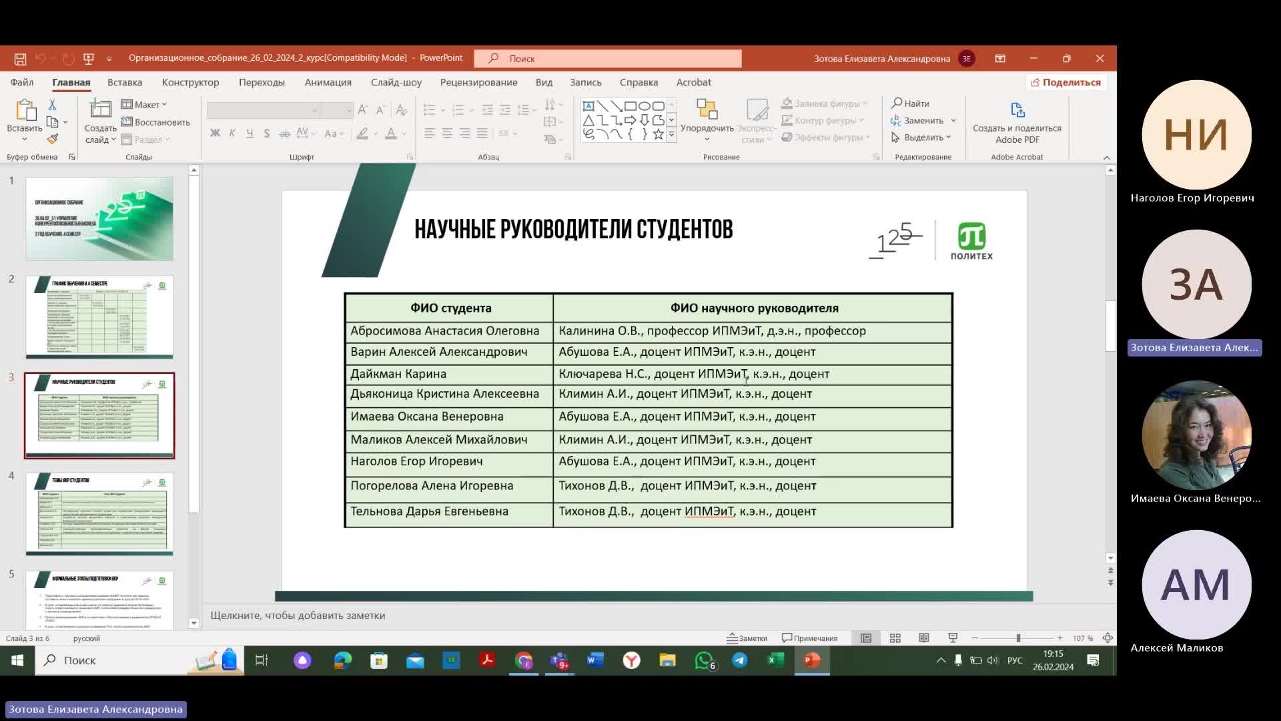1281x721 pixels.
Task: Switch to the Переходы tab
Action: [x=262, y=82]
